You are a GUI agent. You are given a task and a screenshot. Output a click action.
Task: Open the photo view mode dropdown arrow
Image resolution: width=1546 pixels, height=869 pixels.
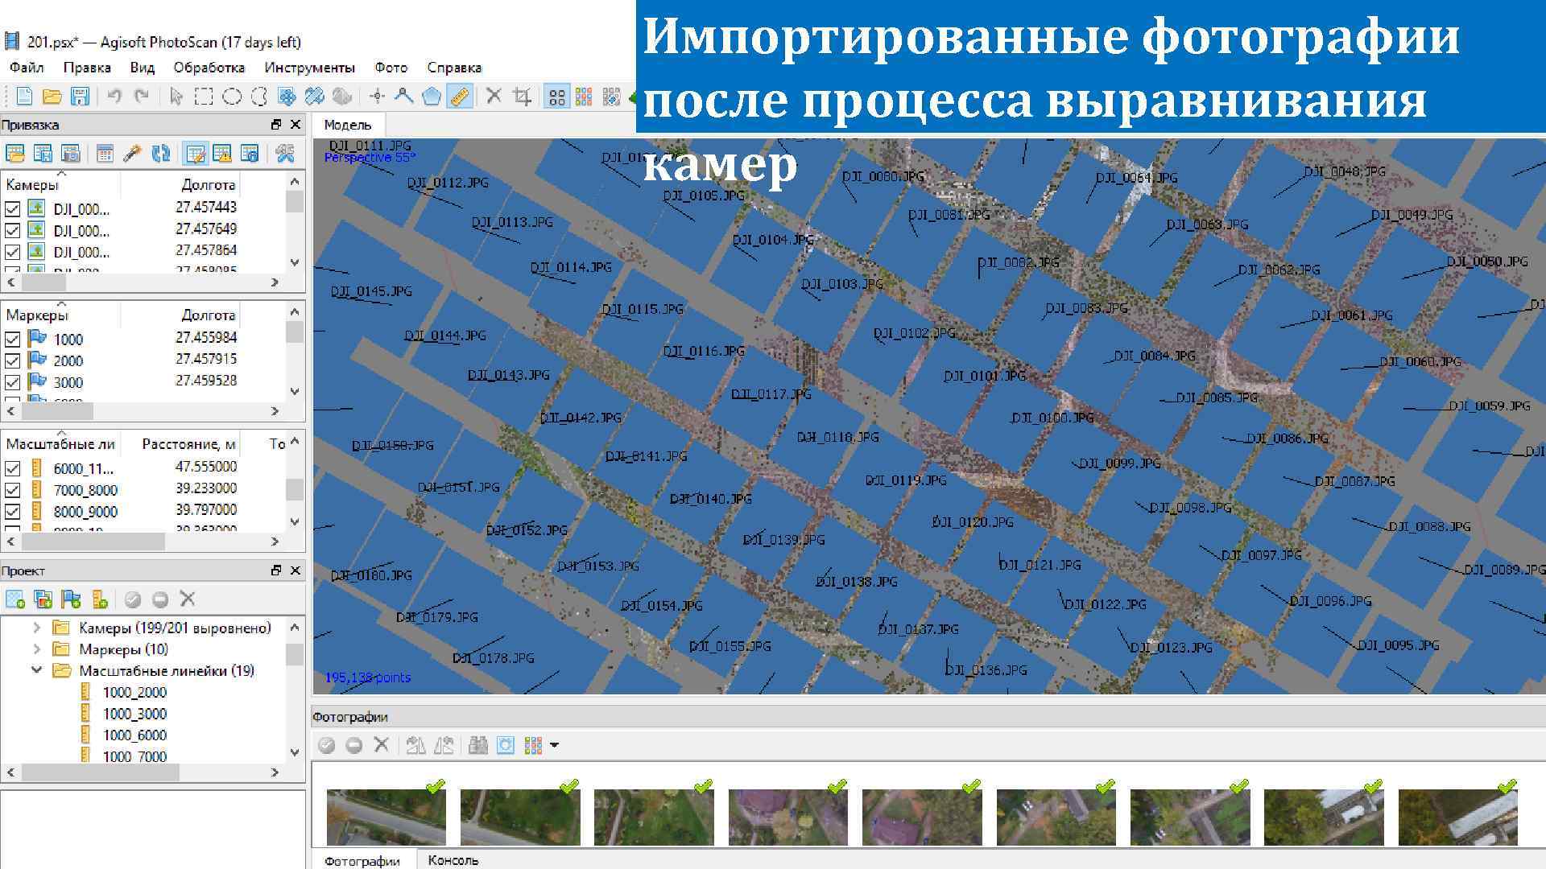click(x=555, y=746)
